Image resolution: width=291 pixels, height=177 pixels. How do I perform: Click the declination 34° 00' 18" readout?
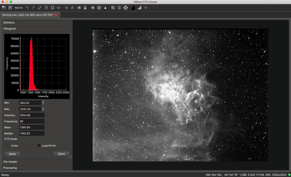pyautogui.click(x=231, y=175)
